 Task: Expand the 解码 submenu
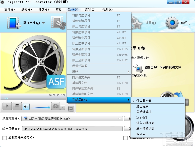pyautogui.click(x=99, y=71)
